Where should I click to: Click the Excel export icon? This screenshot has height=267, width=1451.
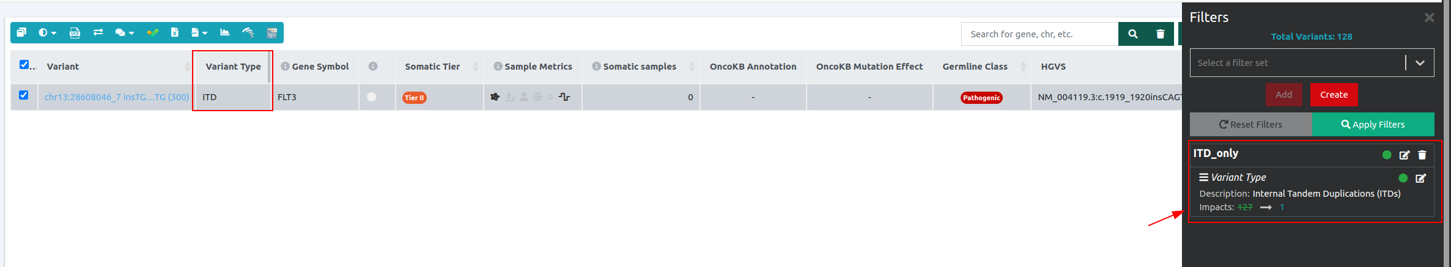click(x=174, y=33)
